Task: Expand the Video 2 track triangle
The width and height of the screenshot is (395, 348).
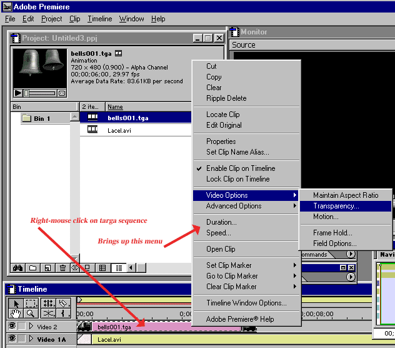Action: [31, 326]
